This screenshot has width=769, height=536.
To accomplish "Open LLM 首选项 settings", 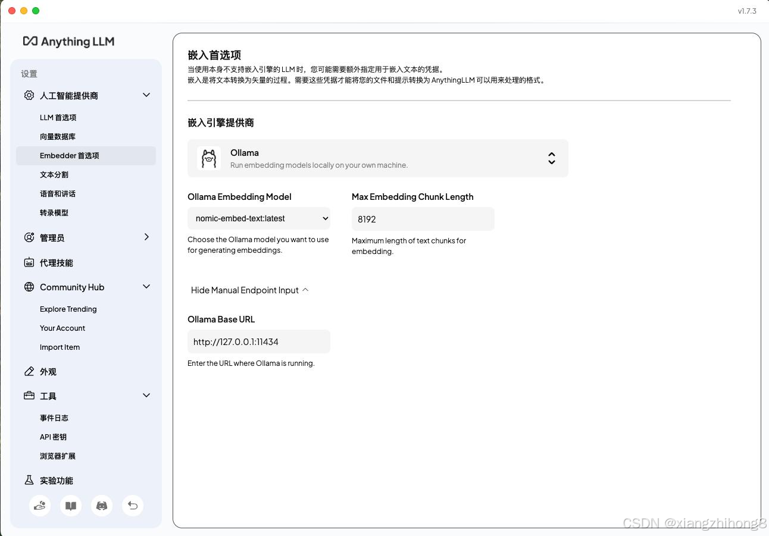I will [58, 118].
